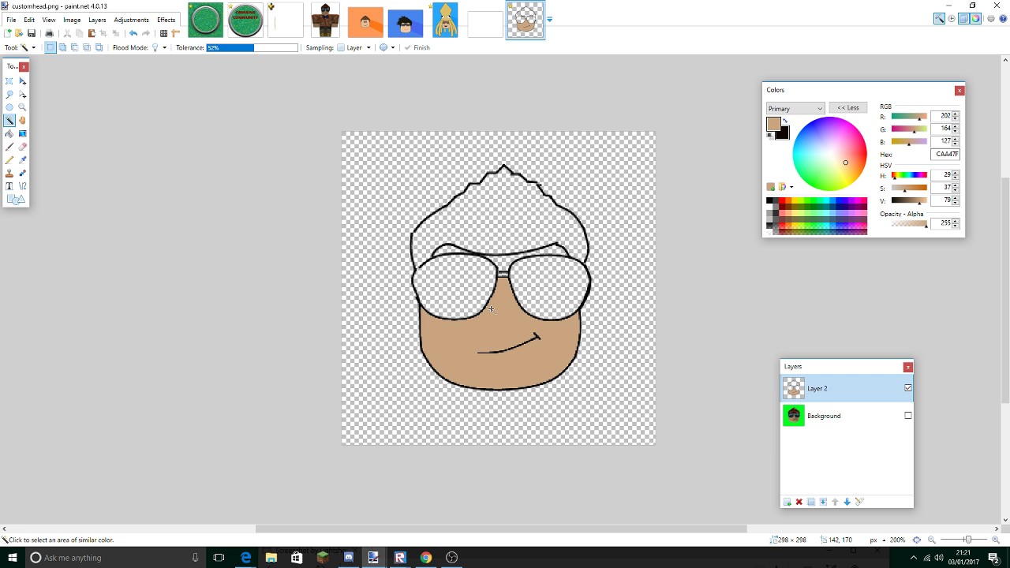The image size is (1010, 568).
Task: Select the Move Selected Pixels tool
Action: [22, 81]
